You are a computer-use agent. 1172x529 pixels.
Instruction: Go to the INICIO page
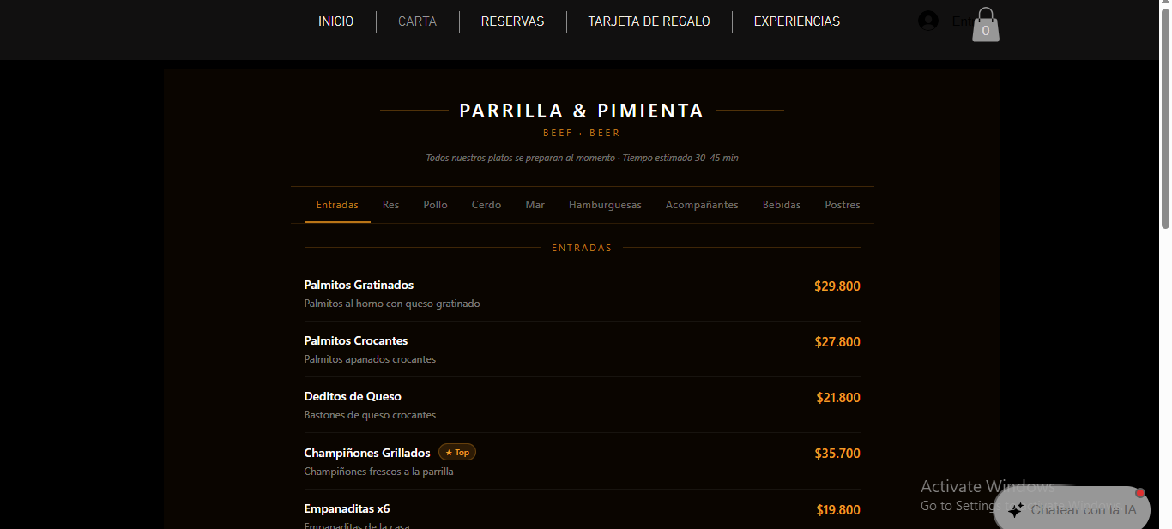point(335,21)
